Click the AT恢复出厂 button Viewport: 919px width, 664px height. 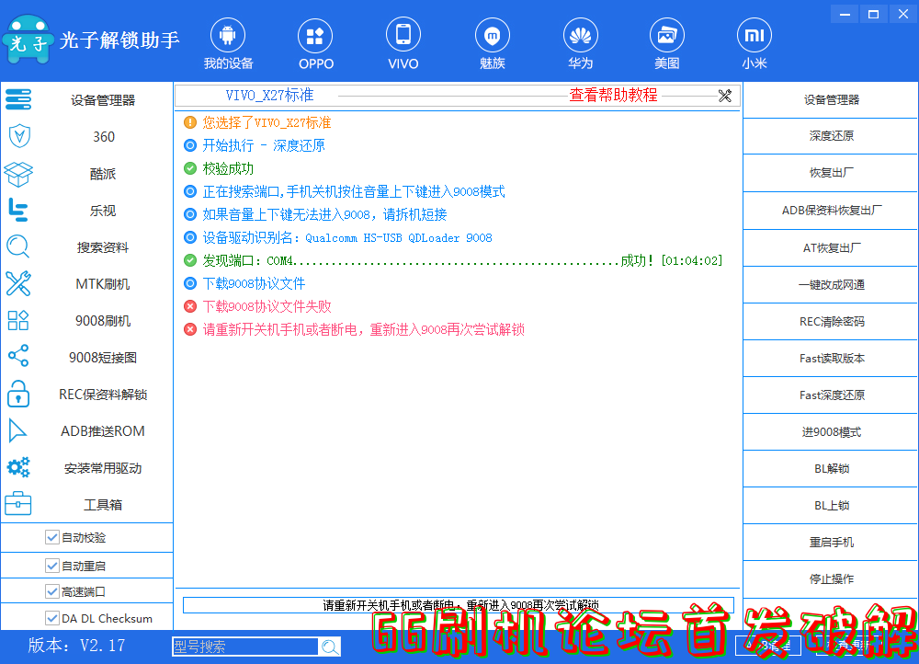[x=831, y=248]
